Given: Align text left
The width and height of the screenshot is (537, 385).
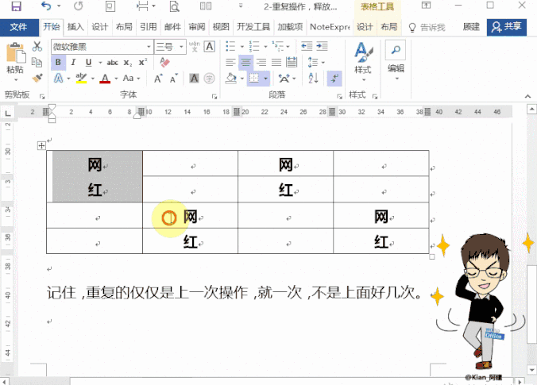Looking at the screenshot, I should tap(230, 62).
